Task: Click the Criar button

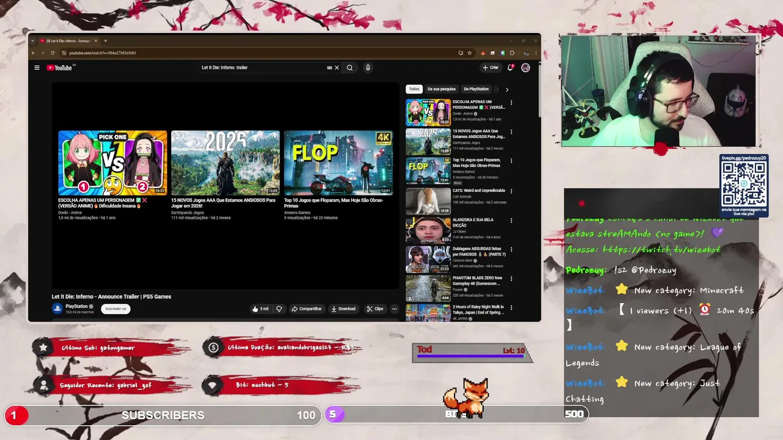Action: pyautogui.click(x=491, y=68)
